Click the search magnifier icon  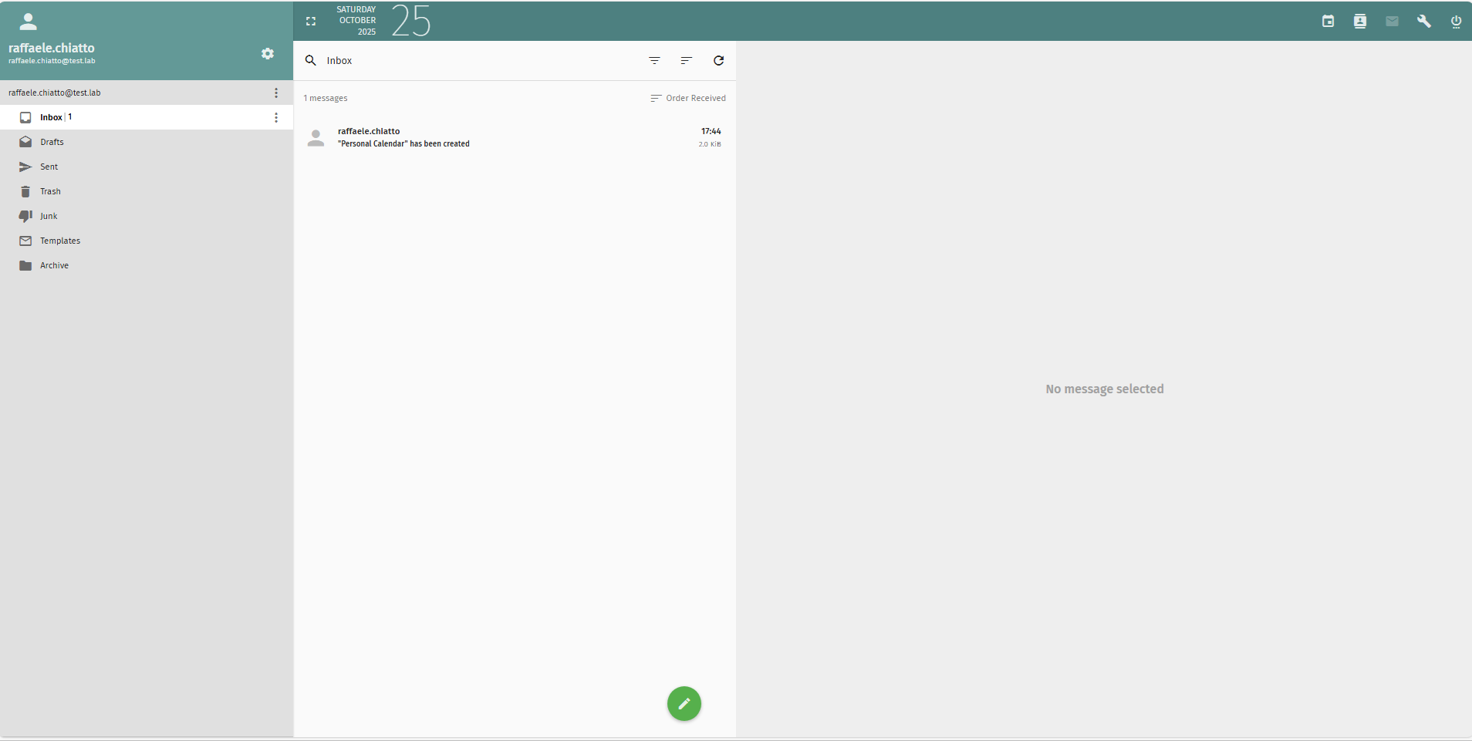pos(311,61)
